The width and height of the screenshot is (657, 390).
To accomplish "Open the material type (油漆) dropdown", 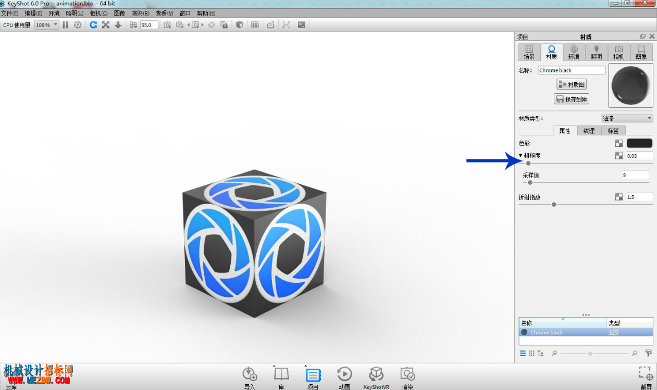I will click(627, 118).
